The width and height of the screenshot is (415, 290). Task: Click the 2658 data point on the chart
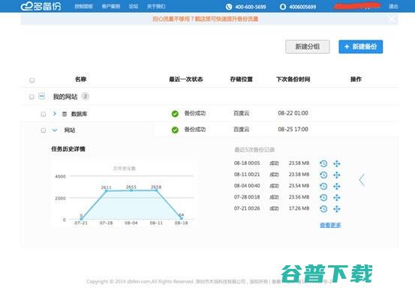pyautogui.click(x=156, y=190)
